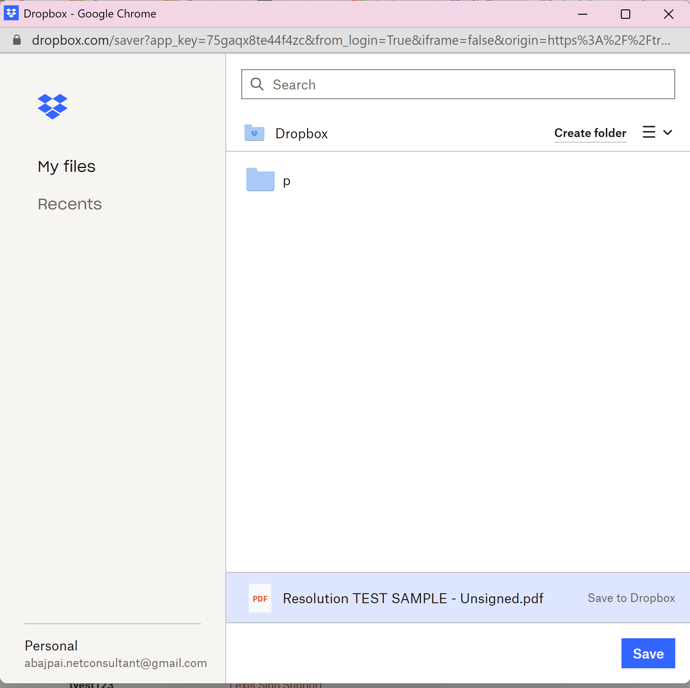Click the list view layout icon
This screenshot has height=688, width=690.
click(x=649, y=132)
